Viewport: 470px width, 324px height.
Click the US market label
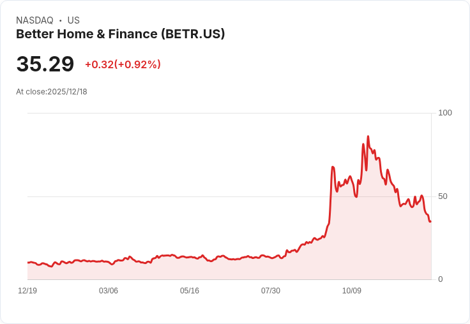coord(73,20)
